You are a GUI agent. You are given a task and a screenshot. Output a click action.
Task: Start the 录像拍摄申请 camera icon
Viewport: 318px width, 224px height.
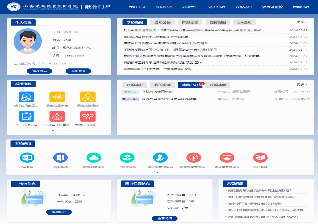click(x=57, y=97)
